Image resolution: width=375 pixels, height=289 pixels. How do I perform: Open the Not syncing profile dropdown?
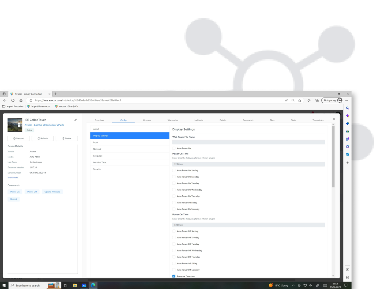pos(331,100)
